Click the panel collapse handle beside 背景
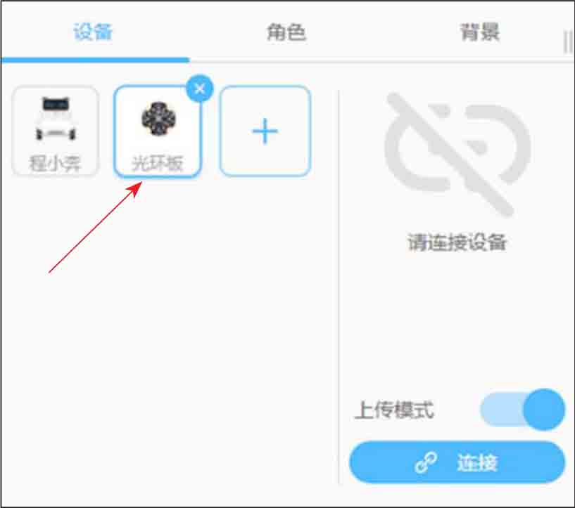This screenshot has width=575, height=508. [568, 42]
